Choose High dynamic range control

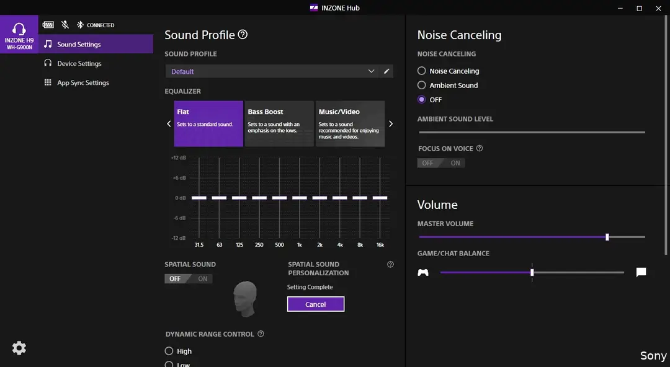[178, 351]
